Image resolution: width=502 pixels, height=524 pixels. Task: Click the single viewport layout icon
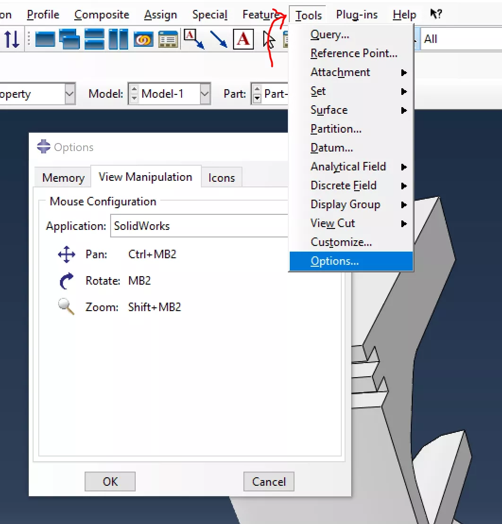45,39
